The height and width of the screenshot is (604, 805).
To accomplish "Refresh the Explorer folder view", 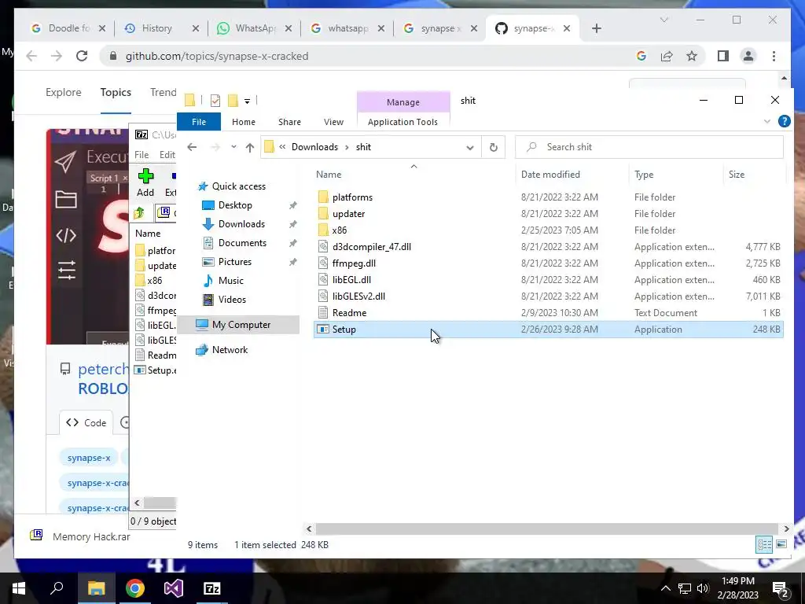I will coord(494,147).
